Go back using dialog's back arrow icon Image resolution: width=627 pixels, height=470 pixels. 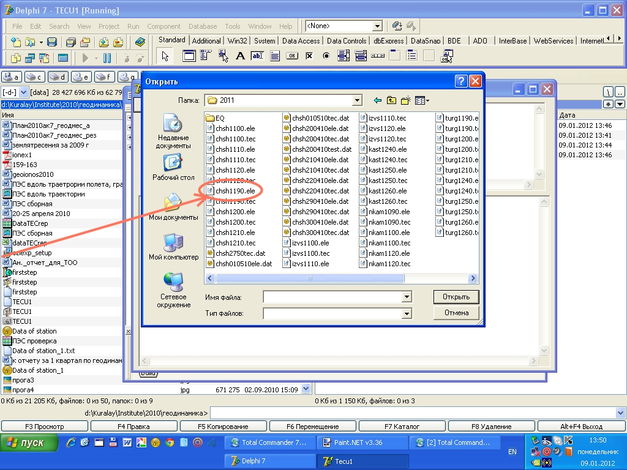click(377, 100)
